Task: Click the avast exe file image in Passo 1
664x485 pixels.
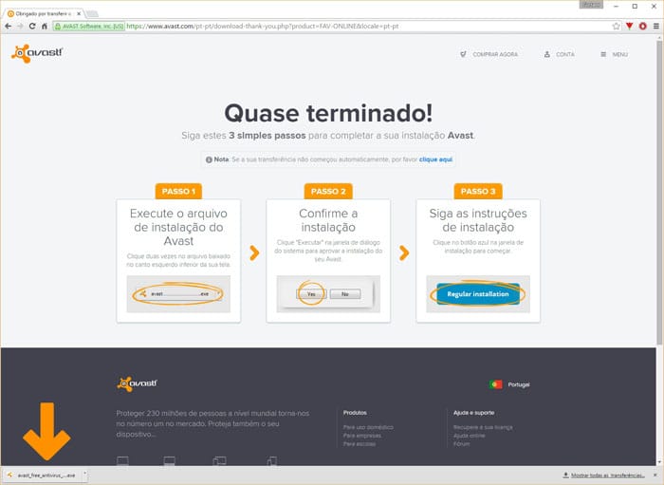Action: [178, 294]
